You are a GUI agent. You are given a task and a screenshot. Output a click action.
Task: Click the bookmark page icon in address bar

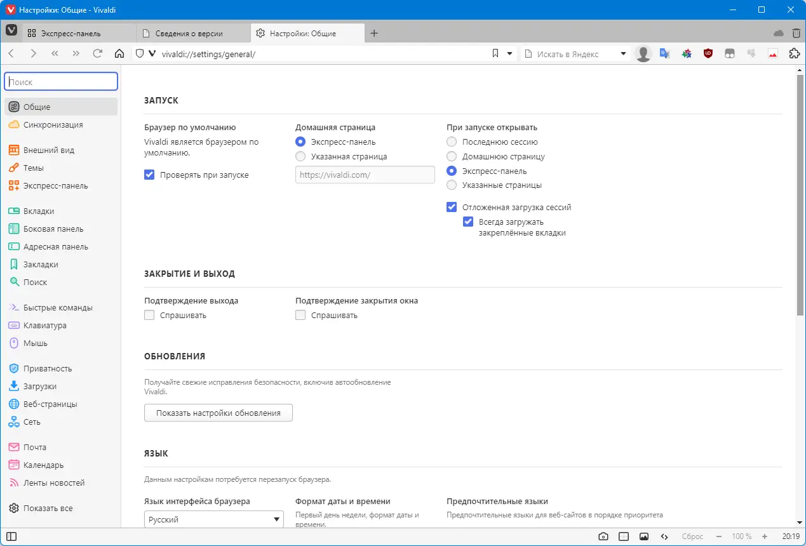click(495, 54)
